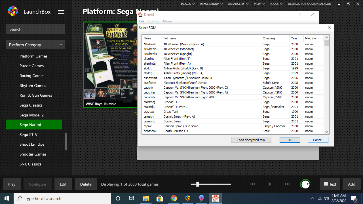This screenshot has width=363, height=204.
Task: Select Sega Model 2 platform
Action: coord(31,115)
